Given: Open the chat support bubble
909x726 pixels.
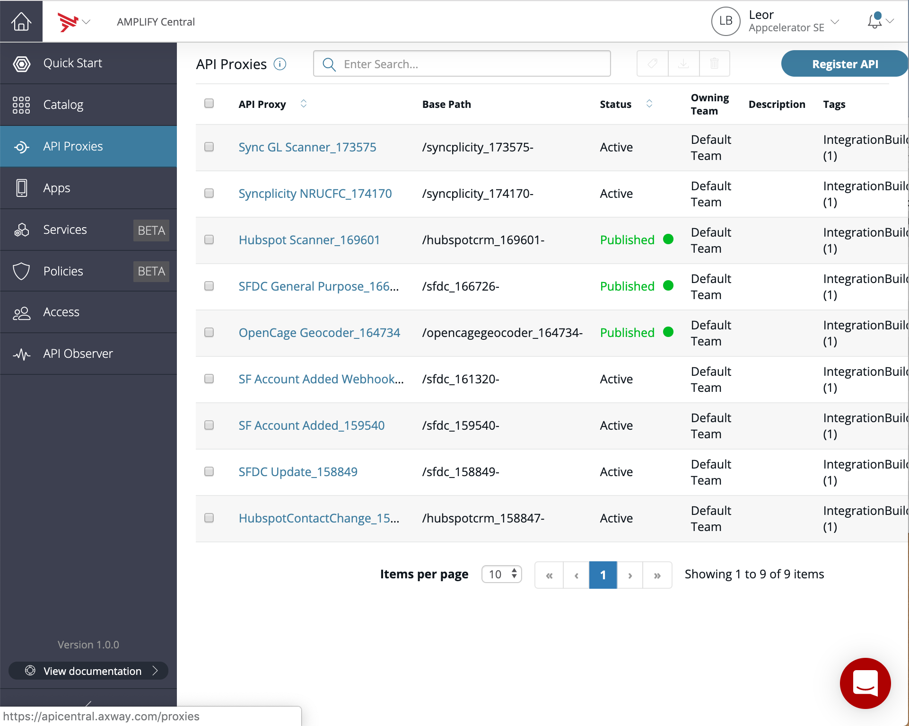Looking at the screenshot, I should (865, 683).
